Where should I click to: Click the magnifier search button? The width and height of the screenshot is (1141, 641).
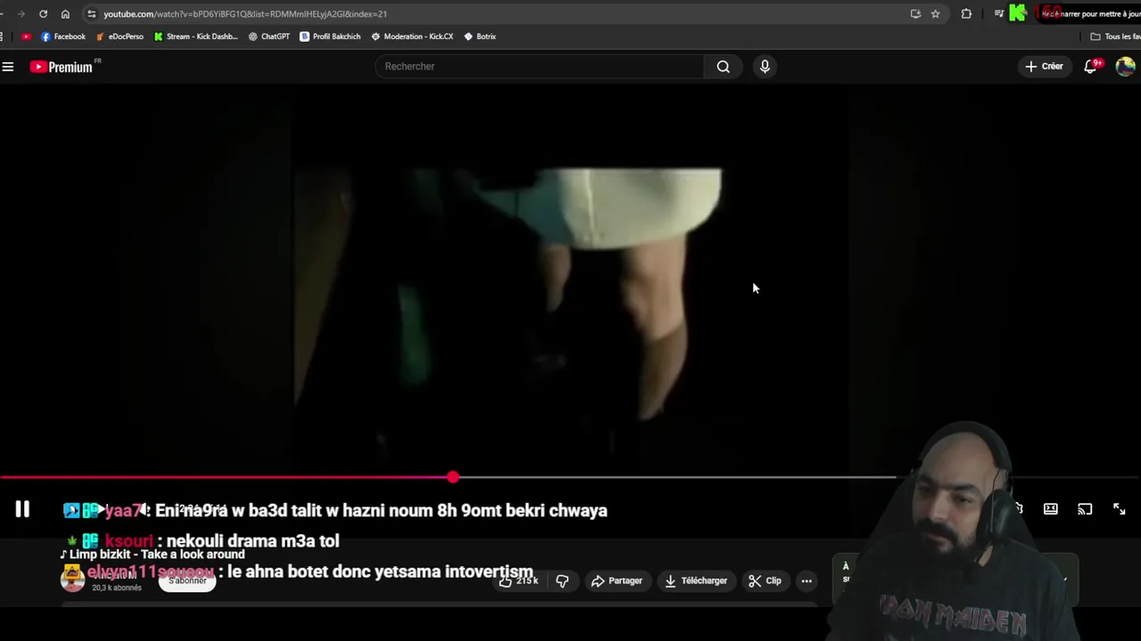[723, 67]
